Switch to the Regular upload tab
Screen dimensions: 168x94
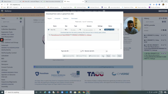coord(50,19)
